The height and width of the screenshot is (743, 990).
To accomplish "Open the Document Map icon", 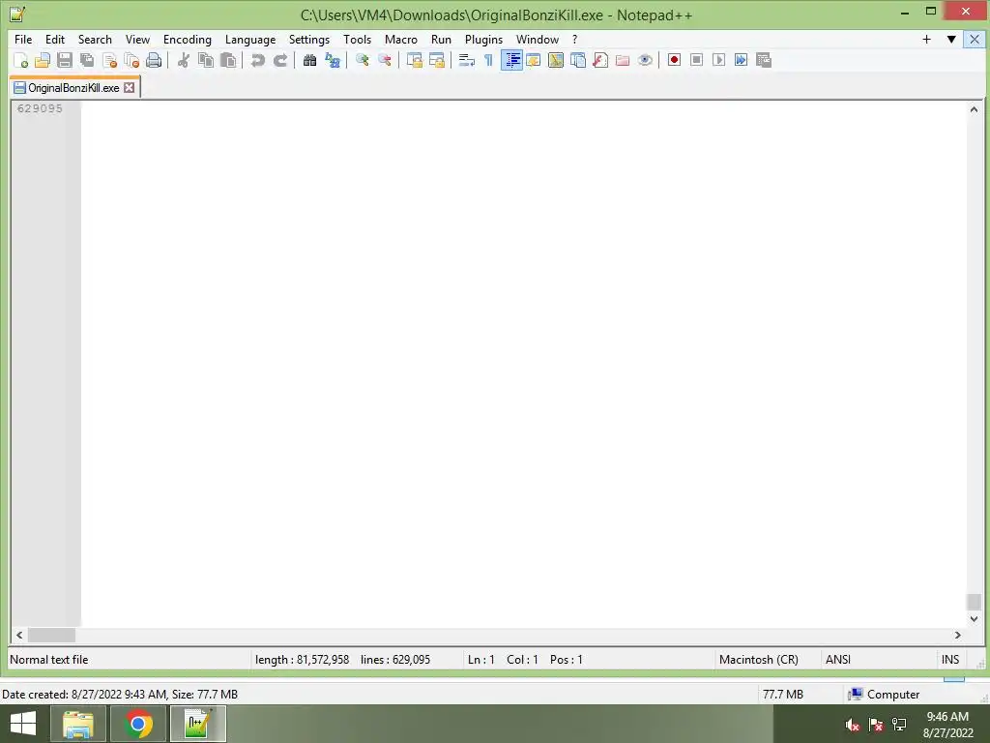I will pos(556,60).
